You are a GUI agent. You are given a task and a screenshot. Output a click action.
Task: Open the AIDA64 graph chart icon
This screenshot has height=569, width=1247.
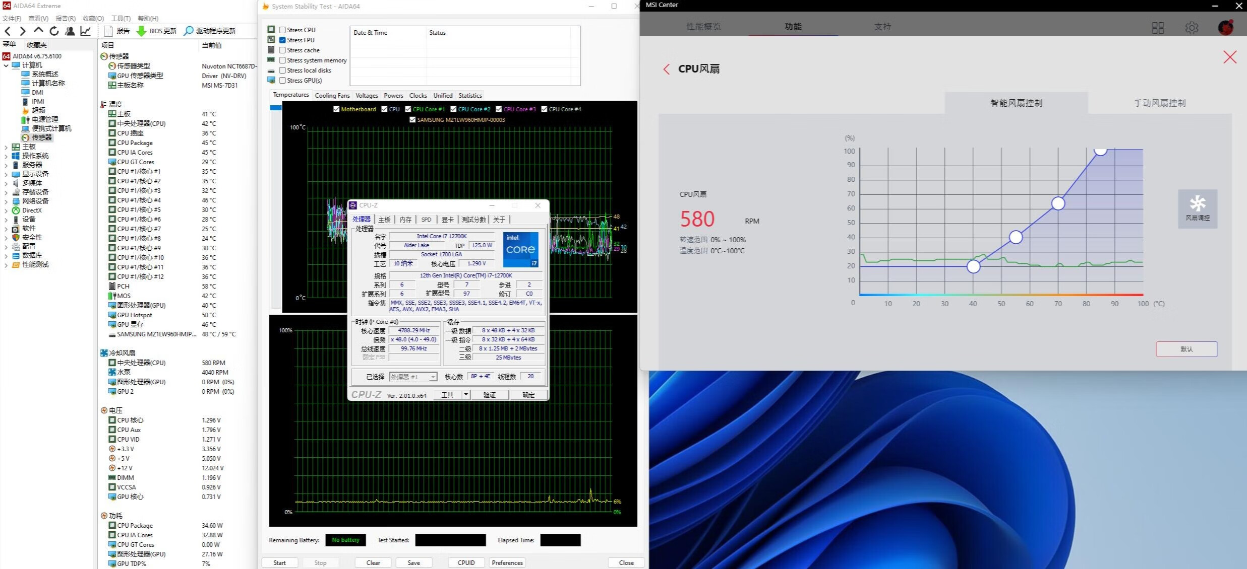pyautogui.click(x=86, y=31)
